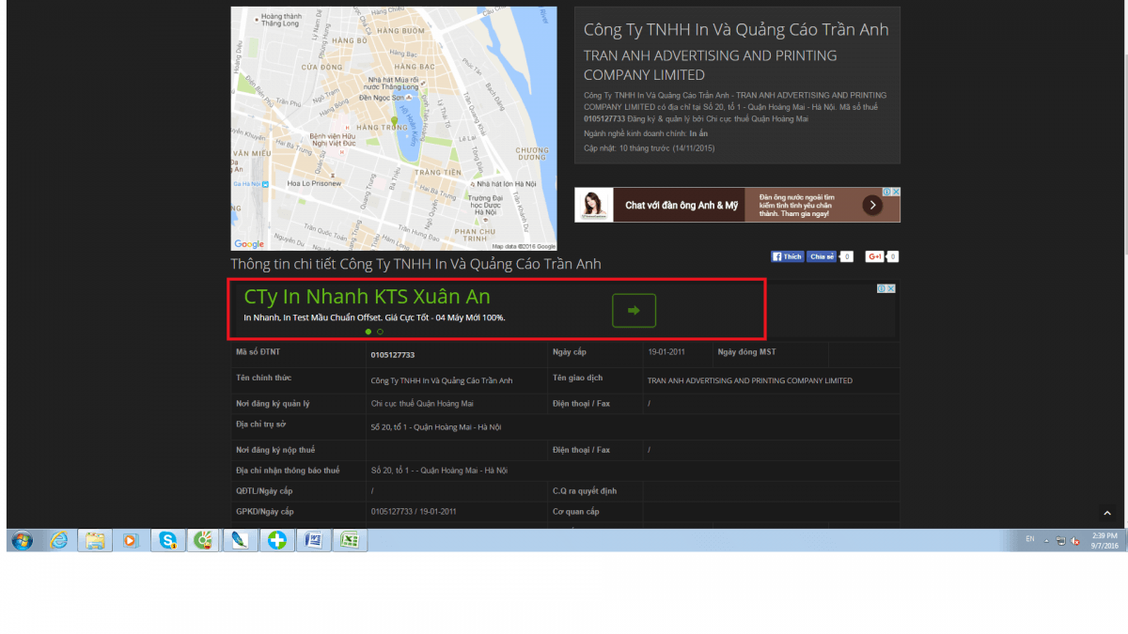1128x634 pixels.
Task: Click the Google +1 button
Action: pyautogui.click(x=875, y=256)
